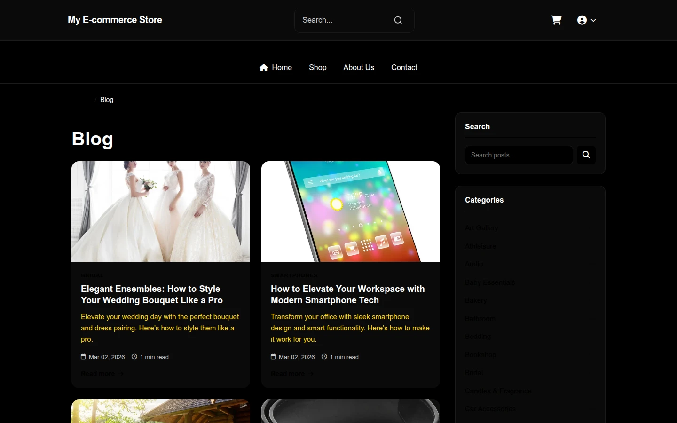This screenshot has width=677, height=423.
Task: Open Elegant Ensembles wedding bouquet article title
Action: 152,295
